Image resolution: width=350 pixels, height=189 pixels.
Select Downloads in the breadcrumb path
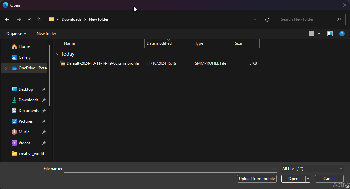[x=71, y=19]
